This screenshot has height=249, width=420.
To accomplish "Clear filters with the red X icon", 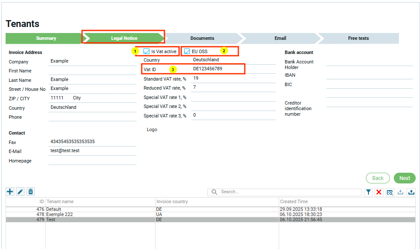I will [x=379, y=192].
